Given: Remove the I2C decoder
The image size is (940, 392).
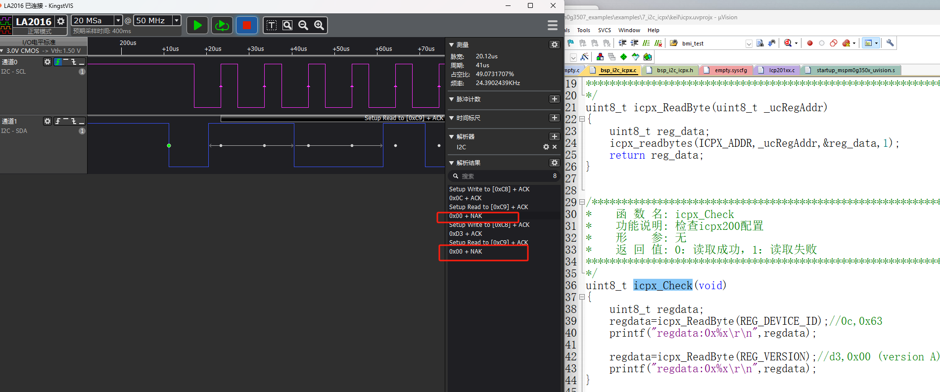Looking at the screenshot, I should tap(555, 147).
